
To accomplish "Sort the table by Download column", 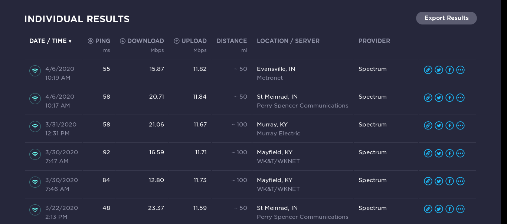I will click(x=142, y=41).
